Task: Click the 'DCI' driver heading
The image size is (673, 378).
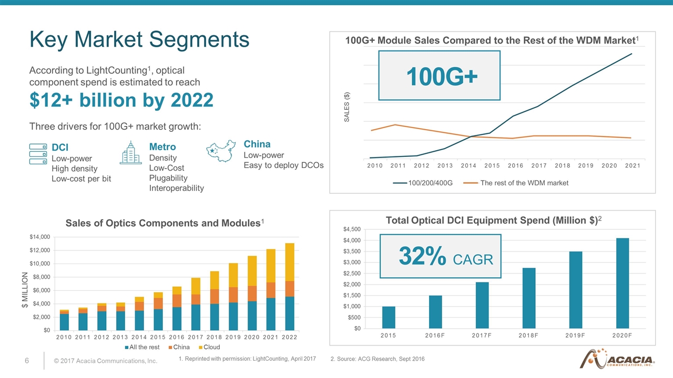Action: point(59,148)
